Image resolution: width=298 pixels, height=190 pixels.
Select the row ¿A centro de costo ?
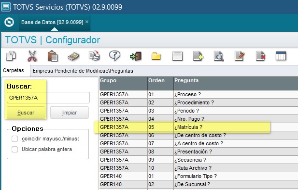(199, 143)
